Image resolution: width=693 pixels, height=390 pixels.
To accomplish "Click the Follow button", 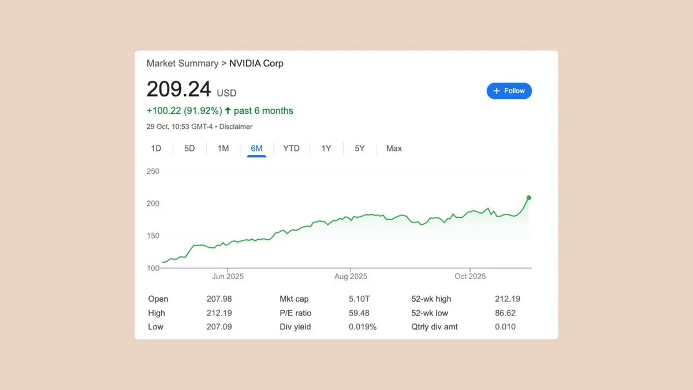I will click(509, 91).
